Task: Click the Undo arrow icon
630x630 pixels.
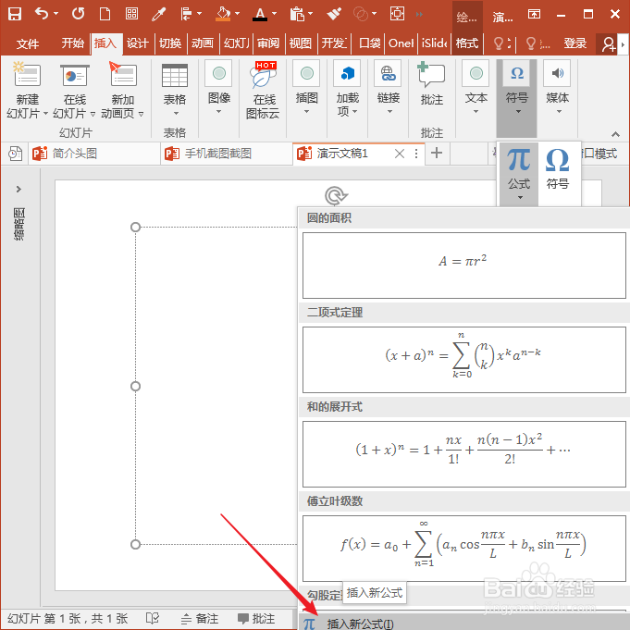Action: coord(42,14)
